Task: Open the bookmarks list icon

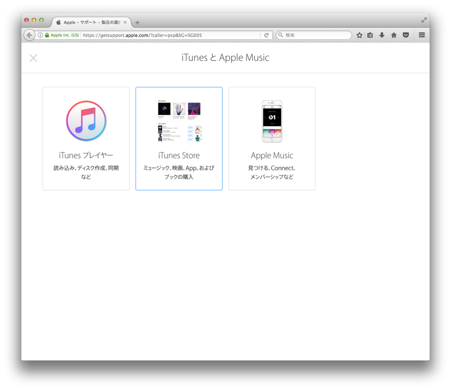Action: click(370, 35)
